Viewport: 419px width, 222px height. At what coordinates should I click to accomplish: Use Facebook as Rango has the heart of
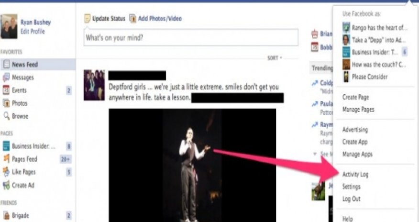[x=375, y=28]
